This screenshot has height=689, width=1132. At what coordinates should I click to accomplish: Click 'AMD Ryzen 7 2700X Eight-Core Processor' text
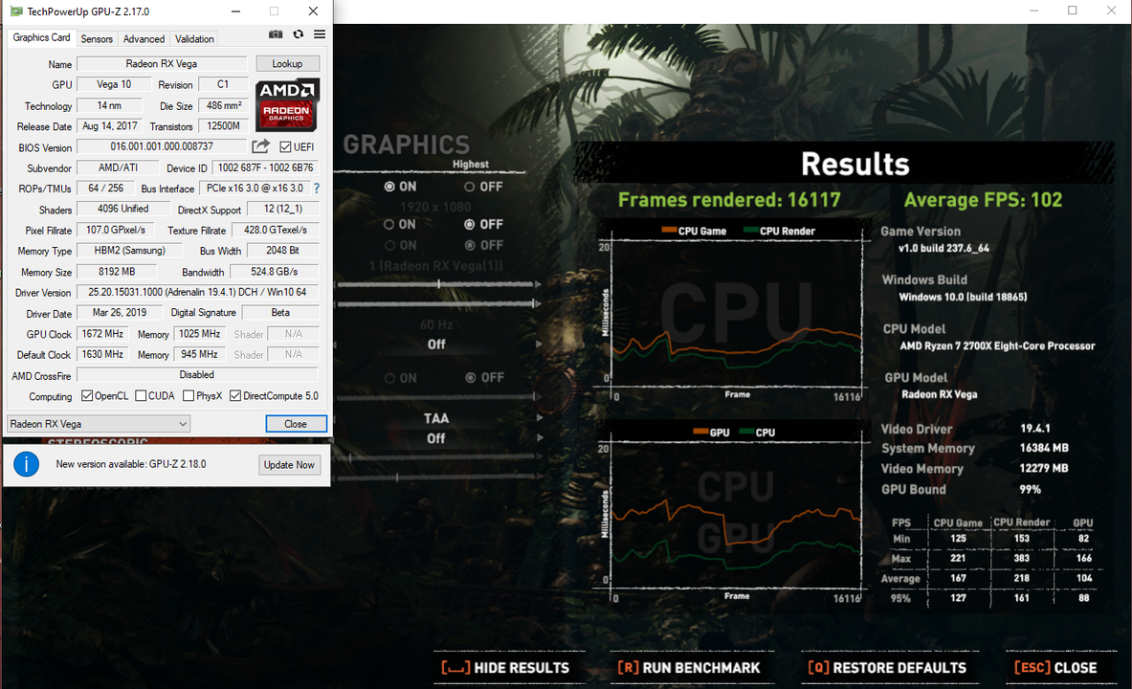pos(997,346)
